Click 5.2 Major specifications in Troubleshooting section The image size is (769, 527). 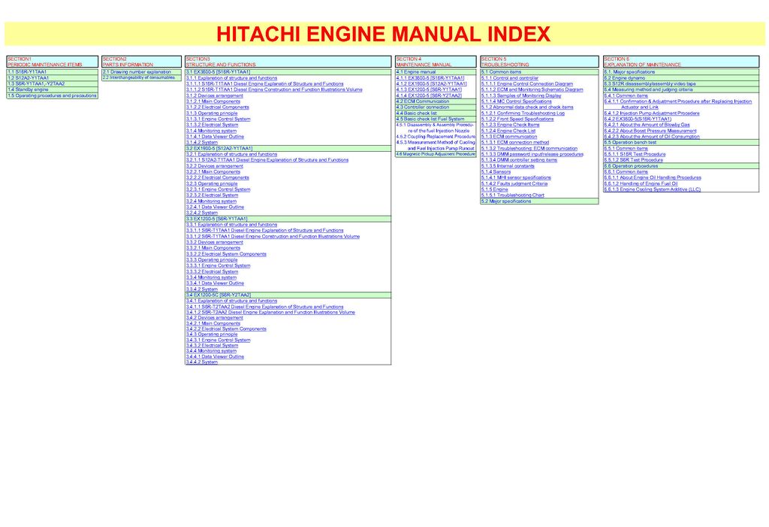click(x=506, y=201)
